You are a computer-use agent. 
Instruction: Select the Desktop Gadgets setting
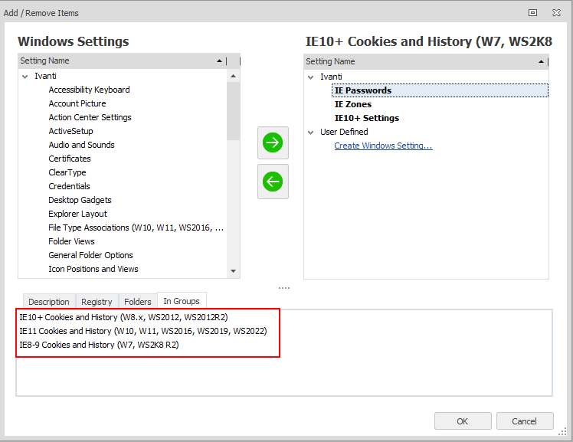80,200
